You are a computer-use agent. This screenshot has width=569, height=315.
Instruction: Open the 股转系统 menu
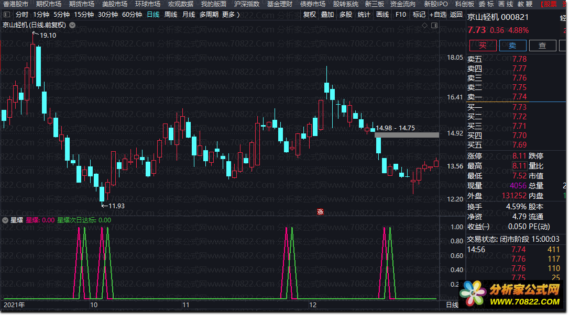(x=346, y=4)
